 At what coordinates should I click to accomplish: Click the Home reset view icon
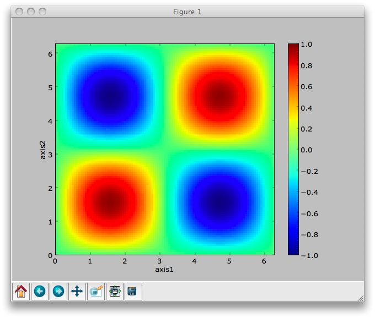[21, 291]
